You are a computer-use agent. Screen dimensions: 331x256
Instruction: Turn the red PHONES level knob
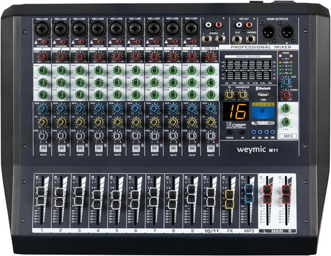286,95
